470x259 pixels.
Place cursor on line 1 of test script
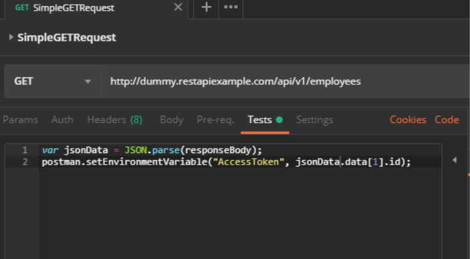tap(240, 150)
